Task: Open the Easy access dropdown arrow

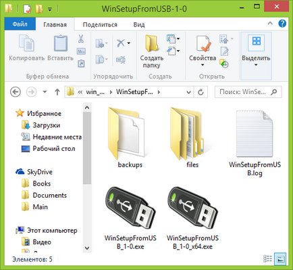Action: (x=178, y=51)
